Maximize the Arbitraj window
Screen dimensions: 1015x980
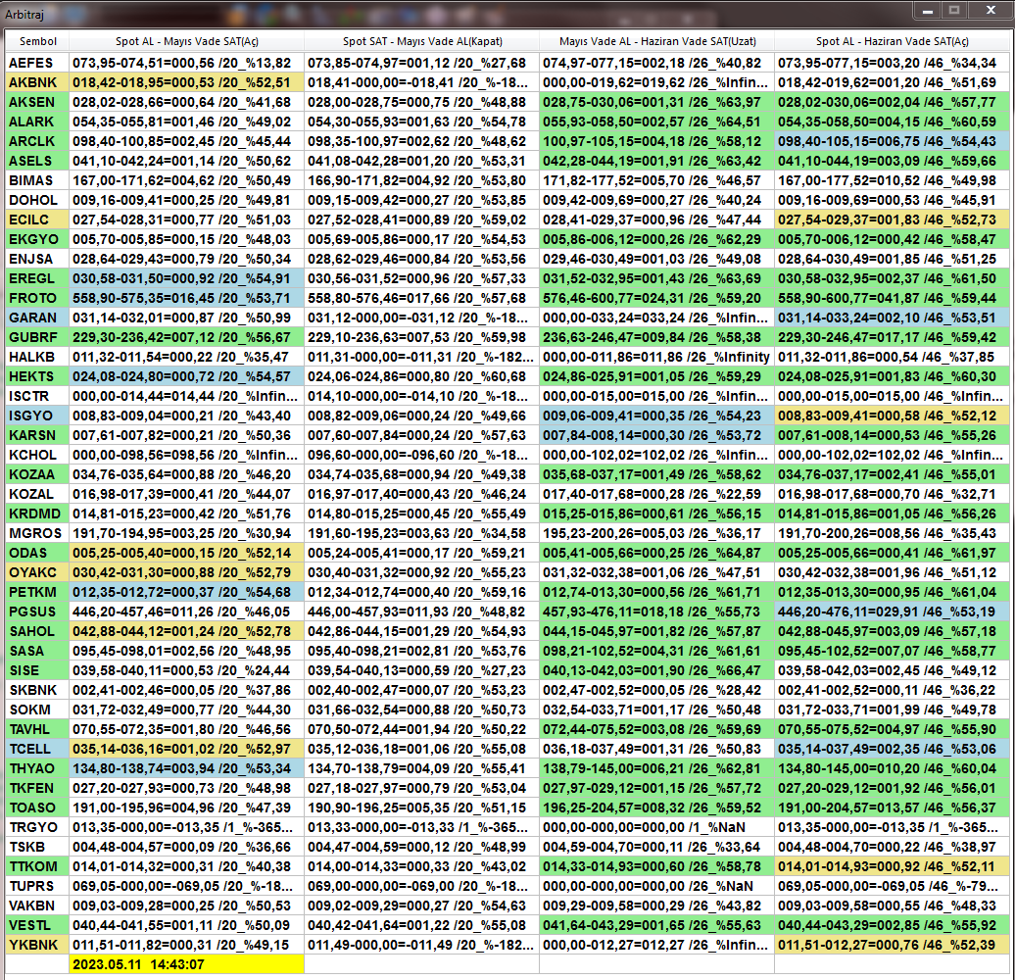tap(954, 11)
